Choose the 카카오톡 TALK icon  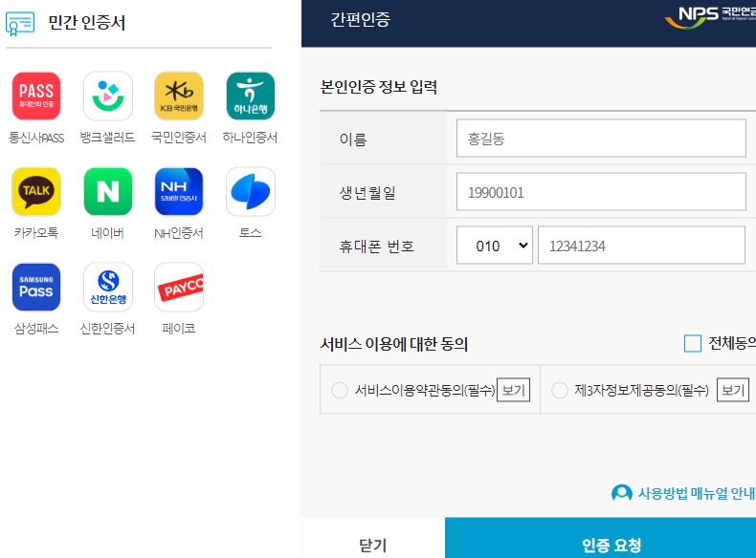tap(36, 191)
